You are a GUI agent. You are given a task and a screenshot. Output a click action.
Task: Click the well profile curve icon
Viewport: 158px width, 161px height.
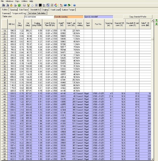[x=24, y=5]
